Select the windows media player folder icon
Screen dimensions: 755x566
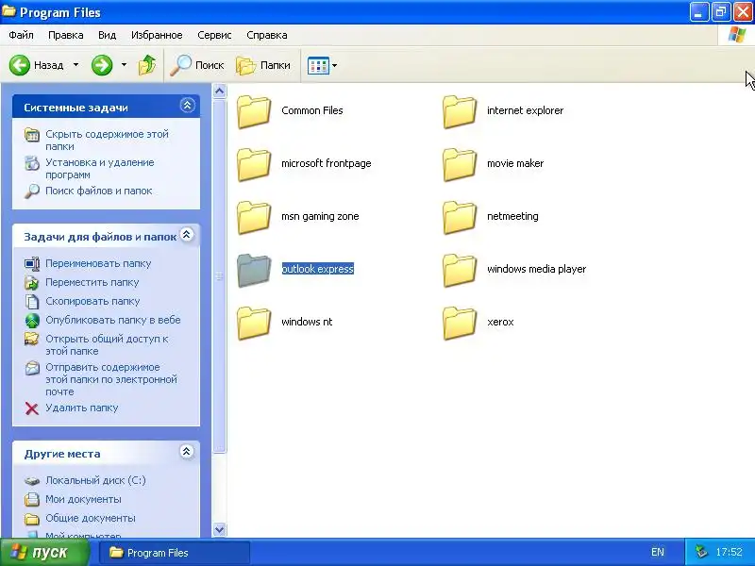(460, 271)
